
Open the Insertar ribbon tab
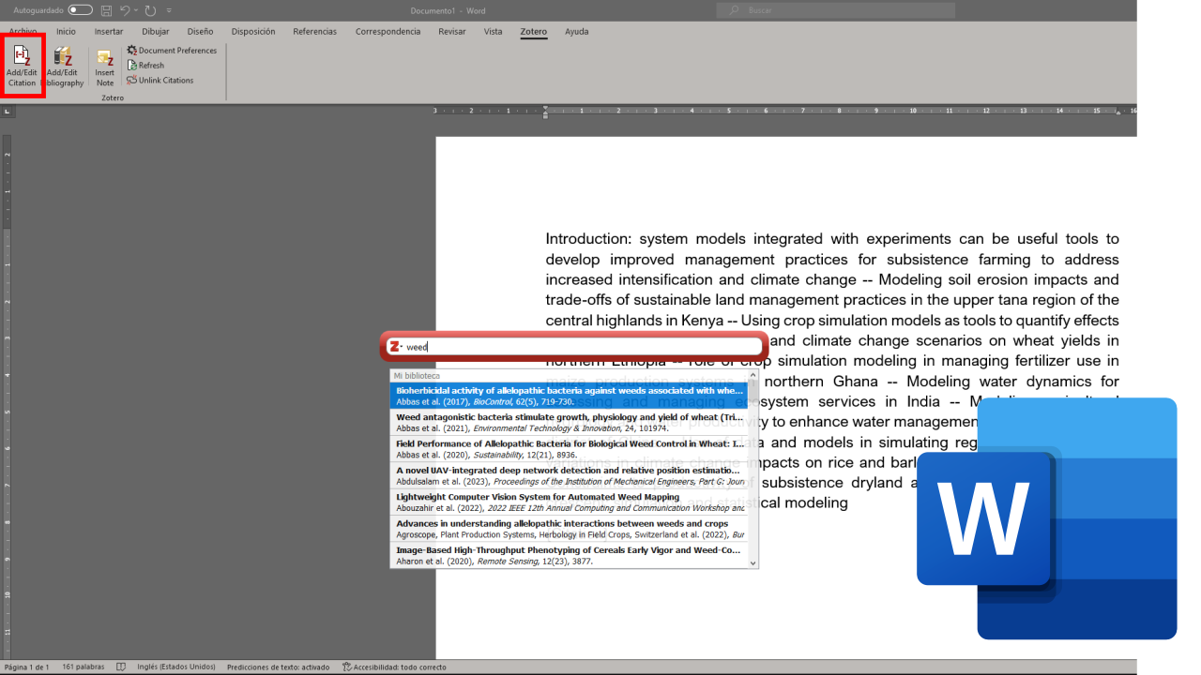(x=109, y=32)
